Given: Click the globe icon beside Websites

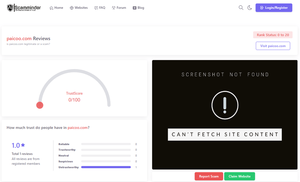Looking at the screenshot, I should pos(71,8).
